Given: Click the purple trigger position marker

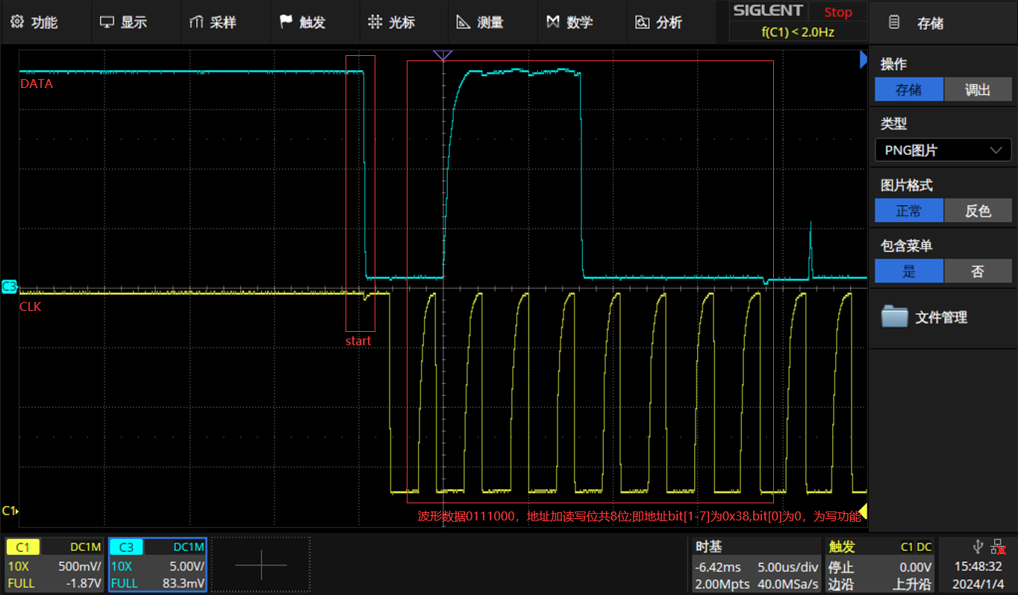Looking at the screenshot, I should point(443,55).
